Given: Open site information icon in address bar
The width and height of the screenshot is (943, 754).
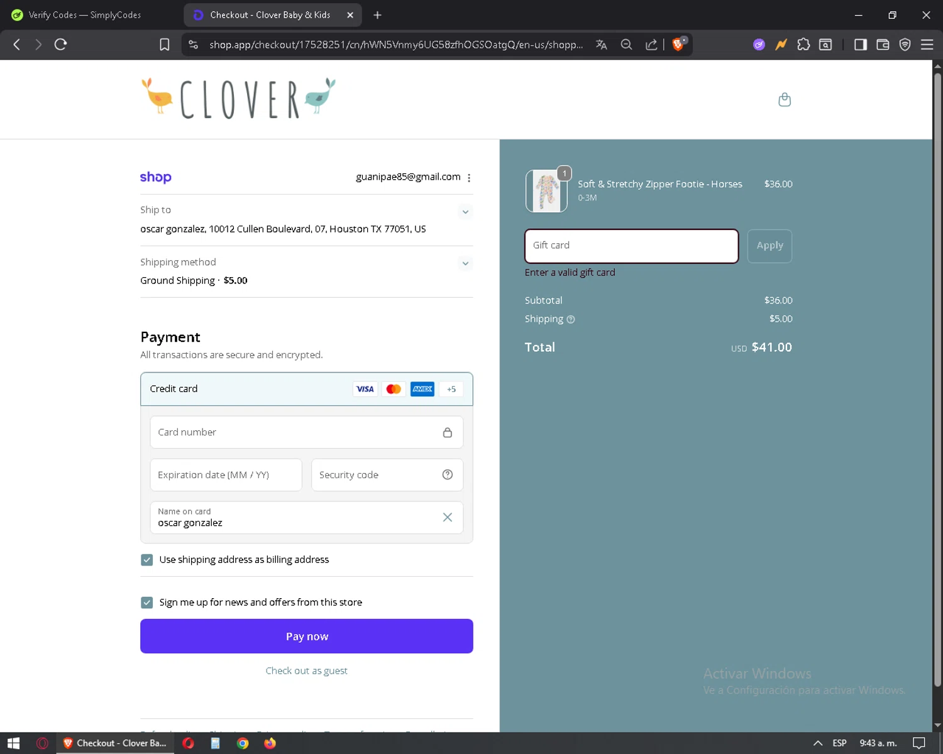Looking at the screenshot, I should [x=194, y=44].
